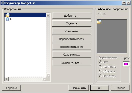The image size is (132, 93).
Task: Click the list's scroll right arrow
Action: 44,79
